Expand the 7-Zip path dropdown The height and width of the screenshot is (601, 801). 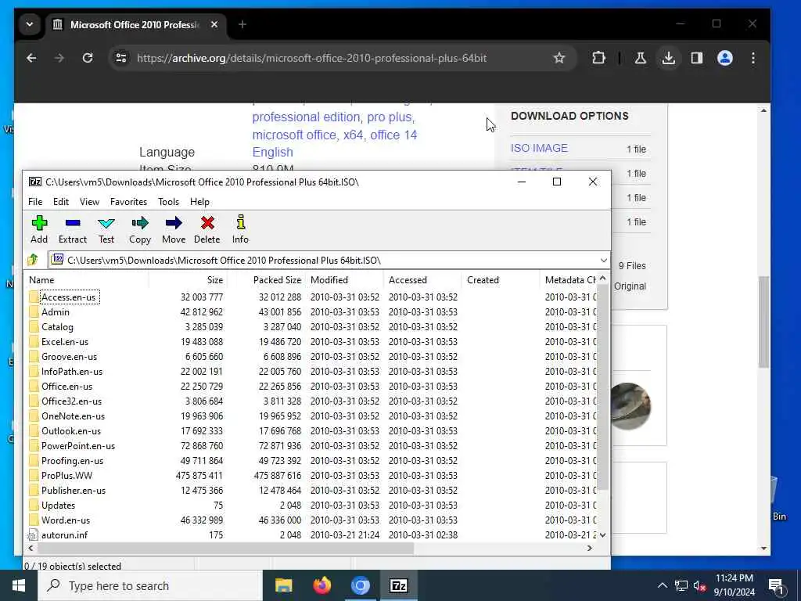point(603,260)
